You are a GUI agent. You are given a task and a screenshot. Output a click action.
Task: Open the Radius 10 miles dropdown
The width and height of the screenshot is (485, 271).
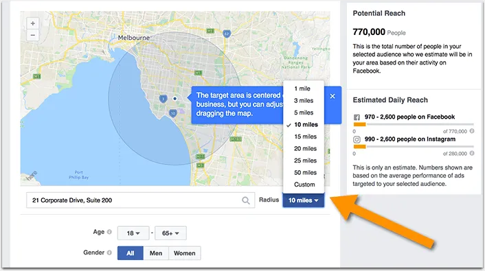point(303,200)
